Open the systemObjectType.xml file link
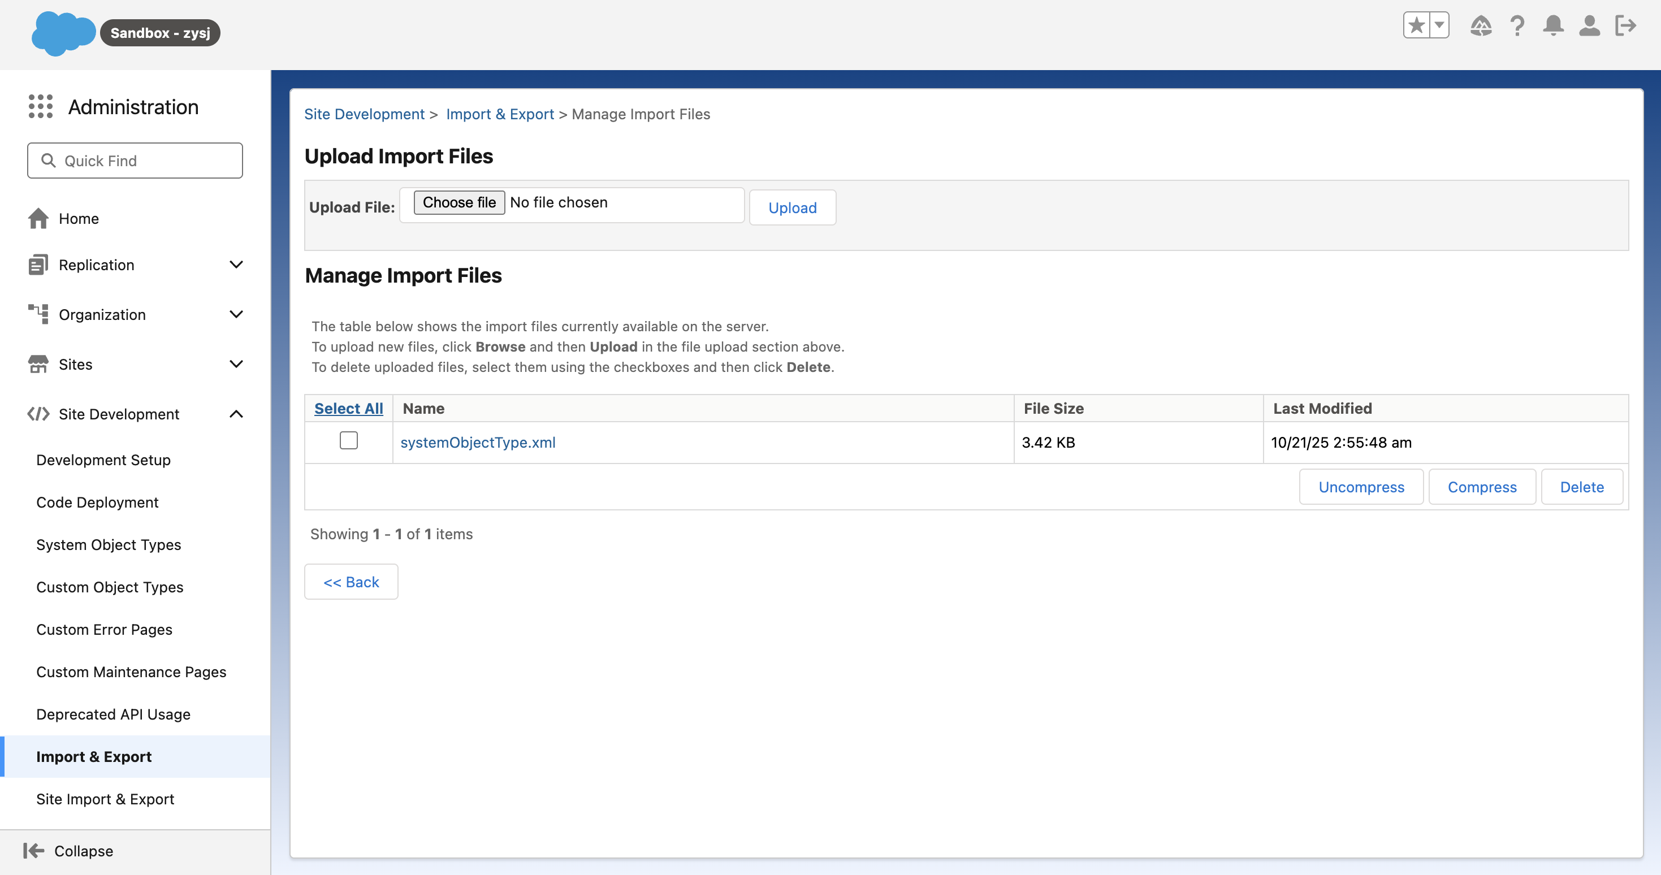The image size is (1661, 875). [x=477, y=443]
